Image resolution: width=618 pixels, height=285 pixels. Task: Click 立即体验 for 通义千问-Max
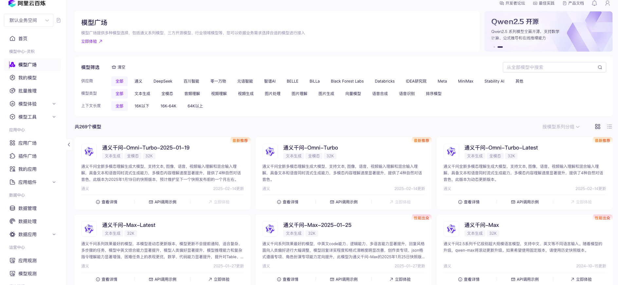coord(581,279)
